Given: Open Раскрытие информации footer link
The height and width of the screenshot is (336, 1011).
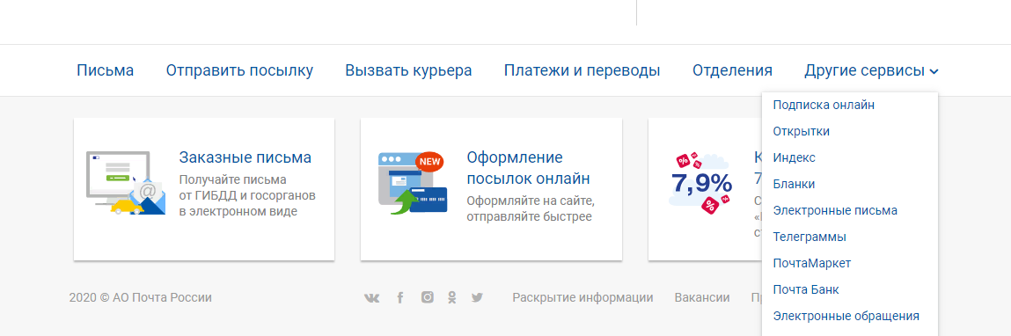Looking at the screenshot, I should tap(582, 297).
